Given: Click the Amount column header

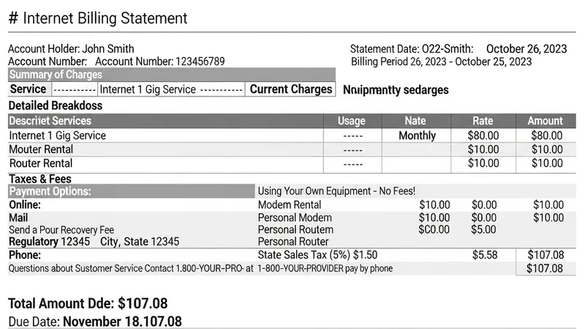Looking at the screenshot, I should [545, 121].
